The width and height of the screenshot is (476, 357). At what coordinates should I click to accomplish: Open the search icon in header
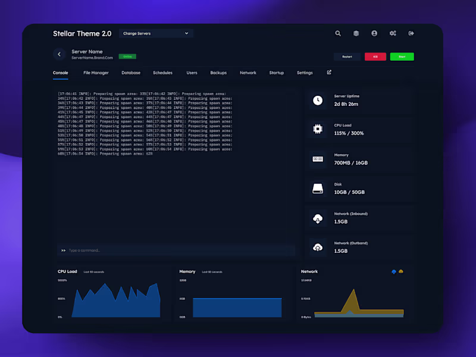pyautogui.click(x=337, y=33)
